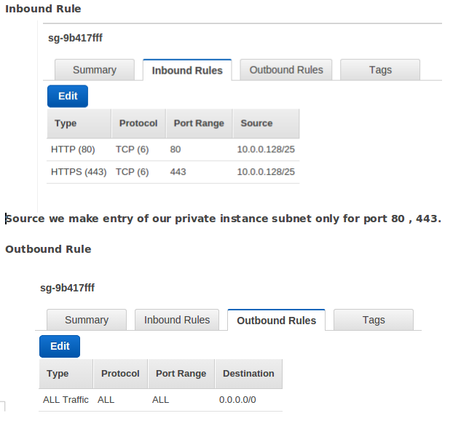Click the Type column header in outbound table

(x=66, y=374)
